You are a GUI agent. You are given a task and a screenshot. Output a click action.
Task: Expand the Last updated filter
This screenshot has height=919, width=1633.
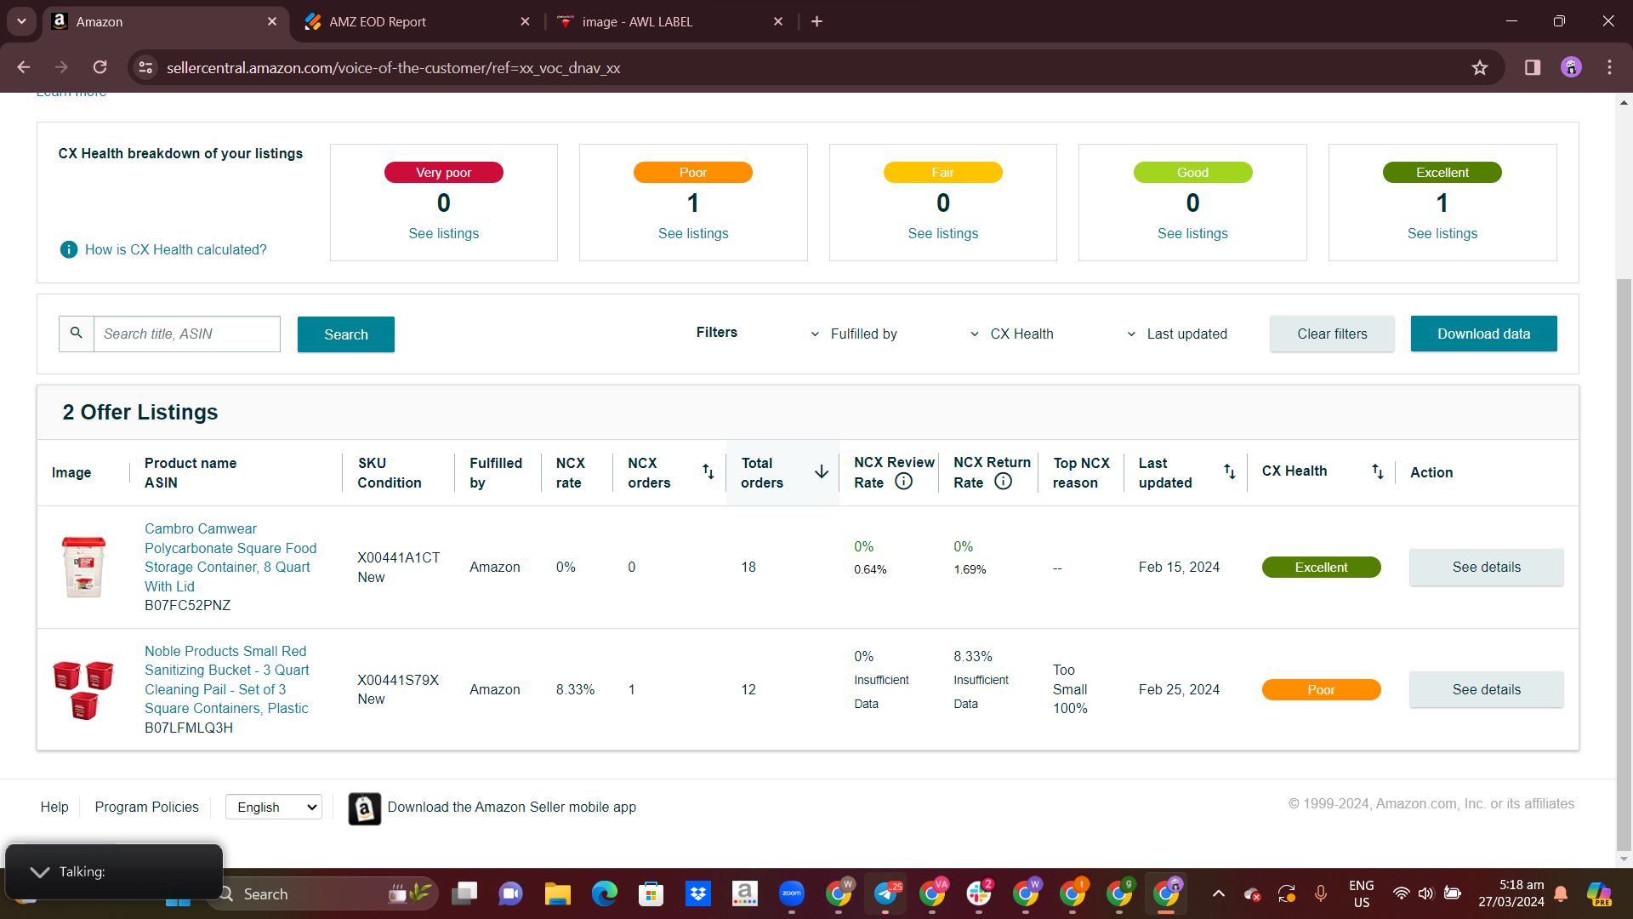pyautogui.click(x=1177, y=334)
